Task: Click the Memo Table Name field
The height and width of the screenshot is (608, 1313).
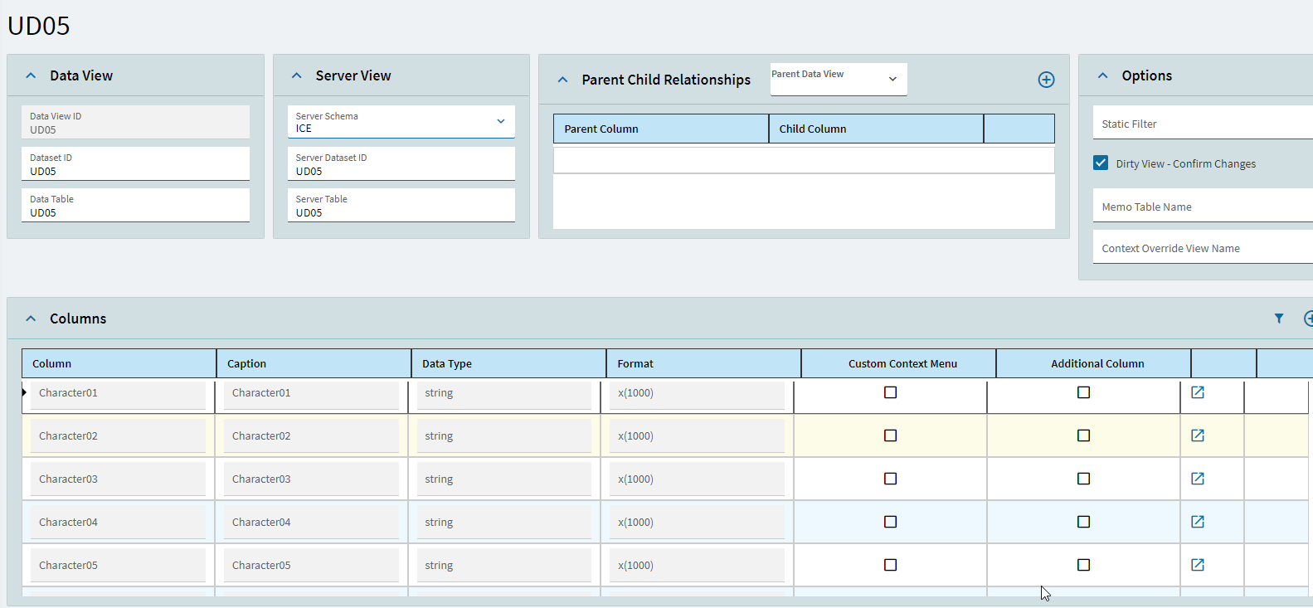Action: [1203, 207]
